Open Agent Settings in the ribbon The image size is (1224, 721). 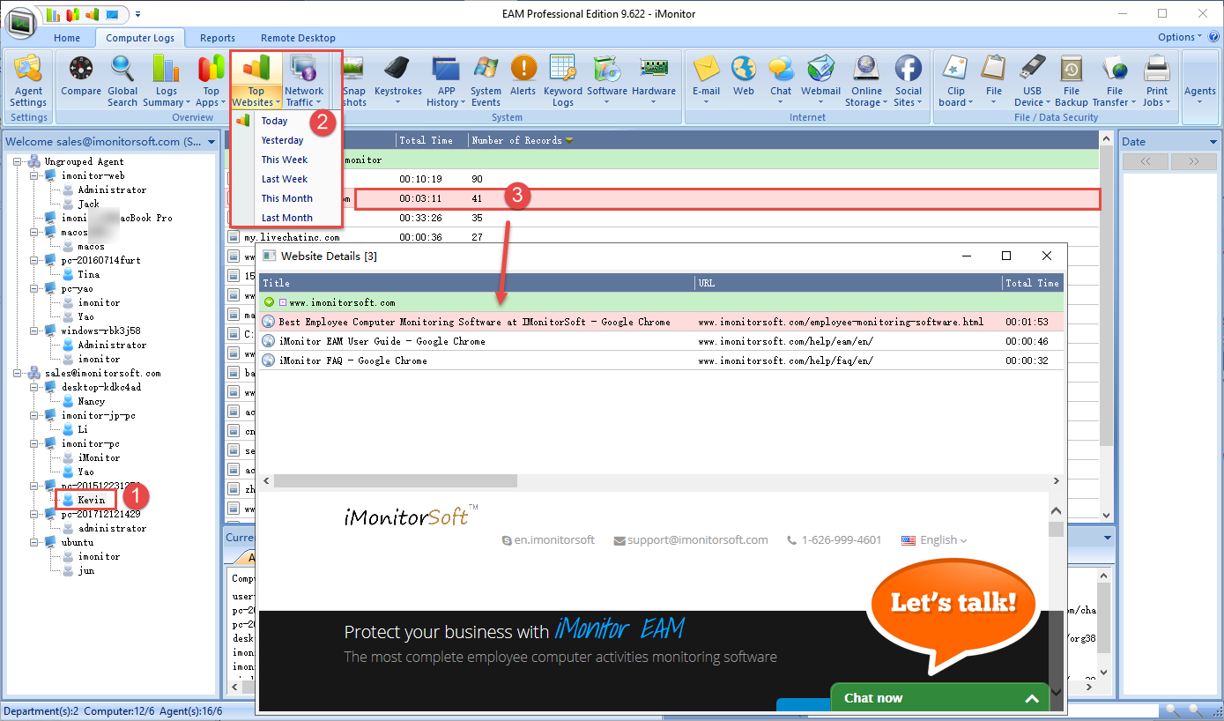tap(28, 80)
